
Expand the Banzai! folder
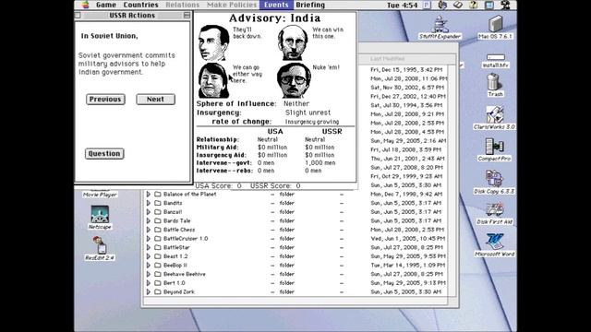coord(148,212)
